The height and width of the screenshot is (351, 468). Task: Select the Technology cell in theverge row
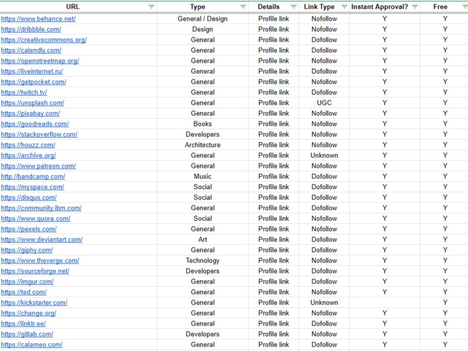click(202, 260)
